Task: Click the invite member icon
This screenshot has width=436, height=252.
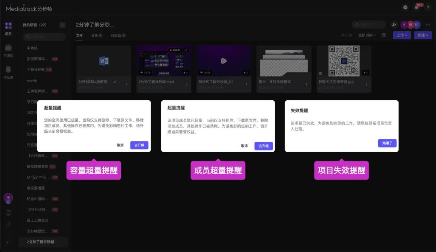Action: [394, 25]
